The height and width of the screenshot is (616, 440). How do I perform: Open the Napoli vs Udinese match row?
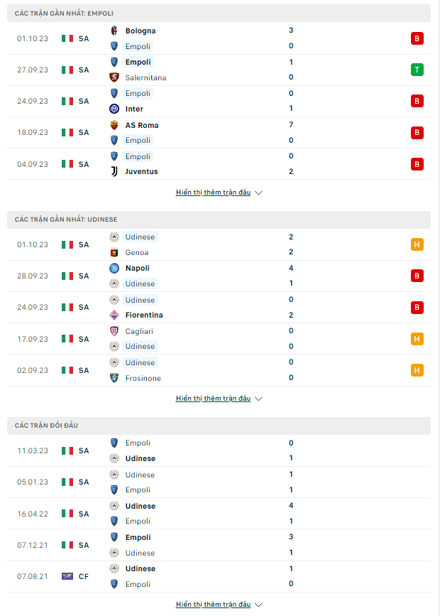pos(213,276)
